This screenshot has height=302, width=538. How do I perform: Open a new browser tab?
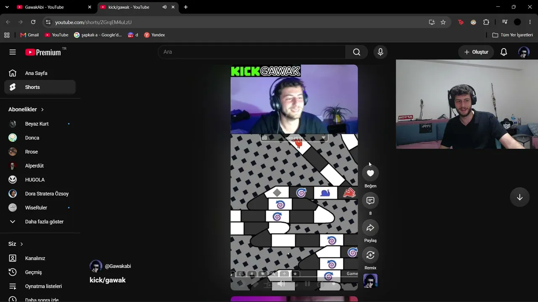pyautogui.click(x=186, y=7)
